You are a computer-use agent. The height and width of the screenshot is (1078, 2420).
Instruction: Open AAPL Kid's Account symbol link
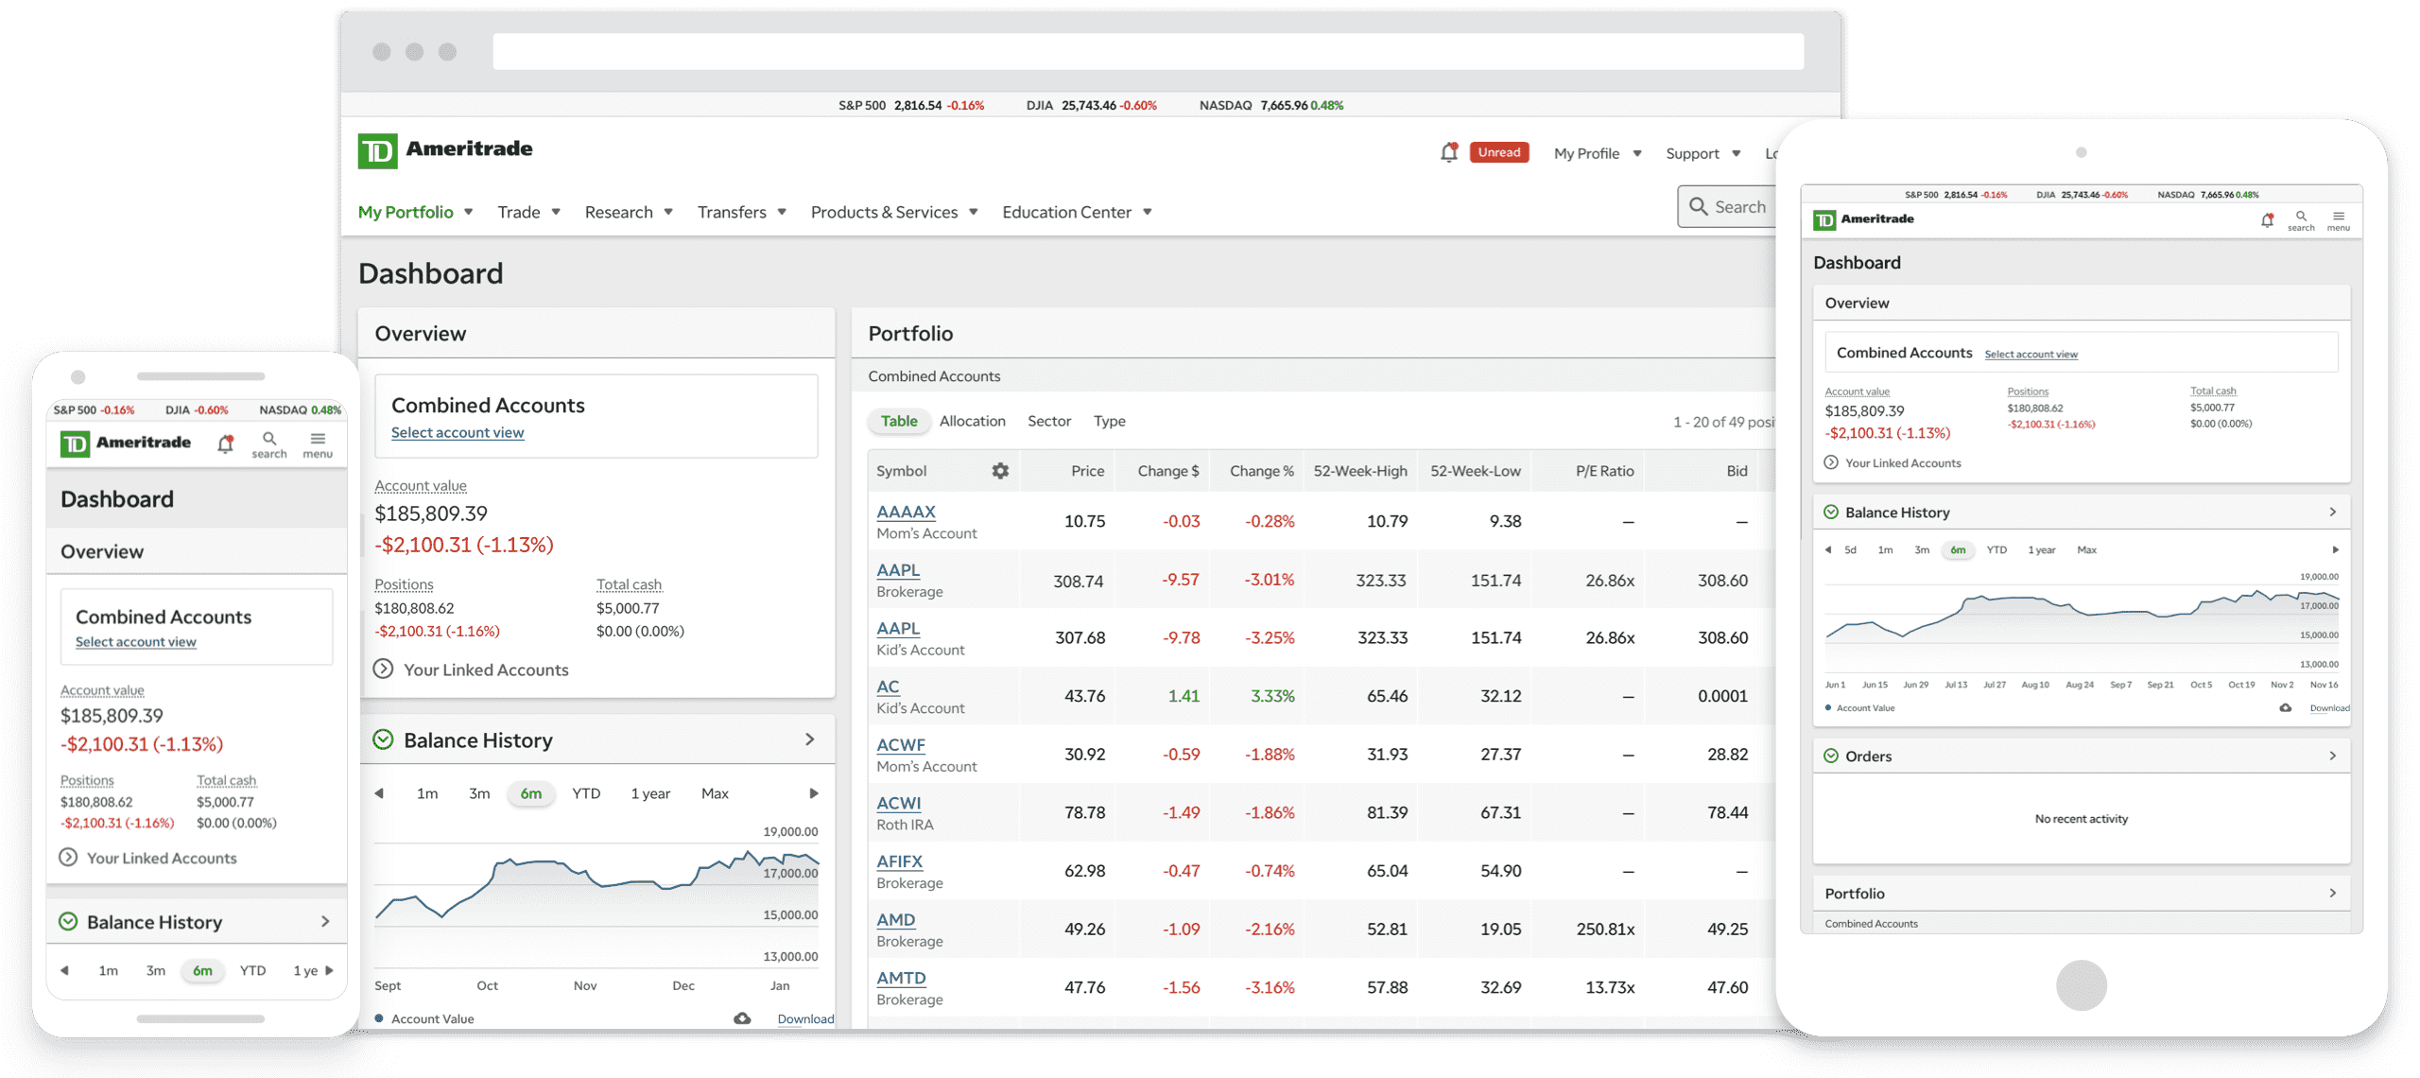pos(898,628)
